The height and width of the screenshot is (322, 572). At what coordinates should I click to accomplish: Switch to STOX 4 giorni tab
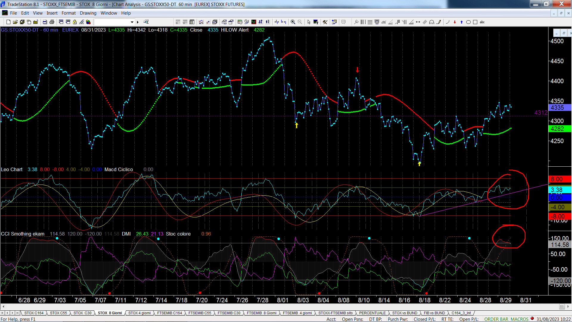click(x=139, y=313)
